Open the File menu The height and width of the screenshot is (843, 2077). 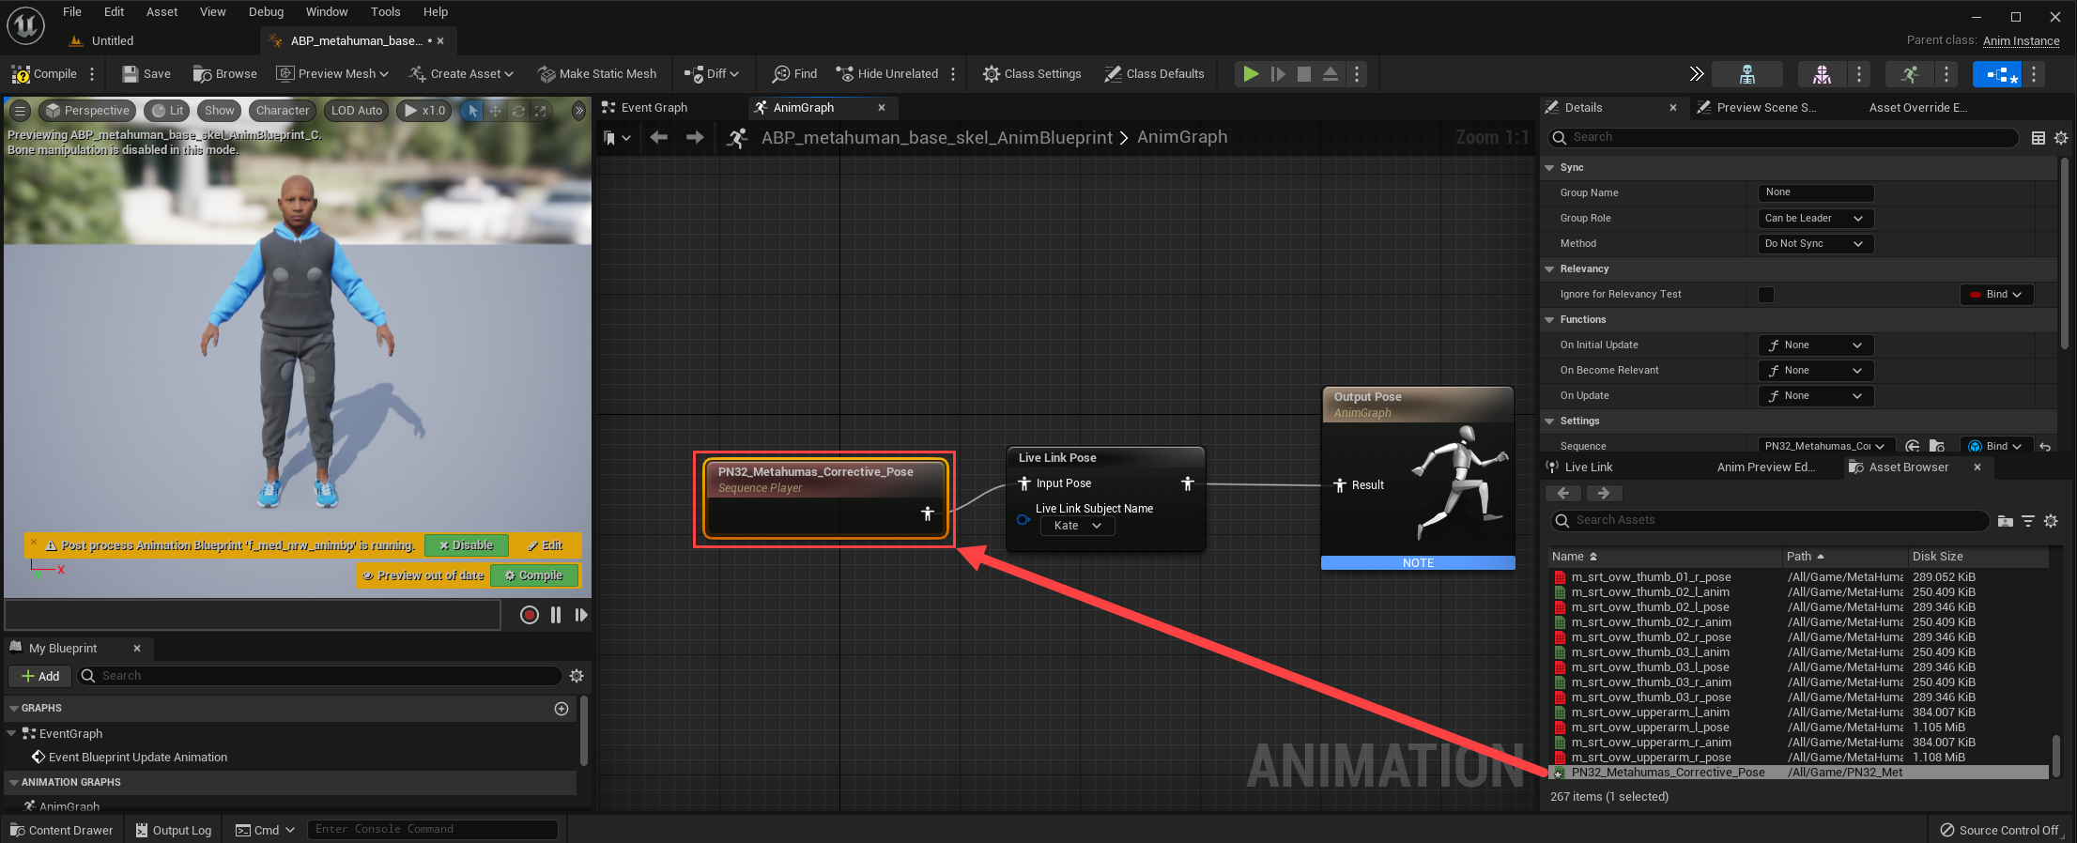pos(71,12)
